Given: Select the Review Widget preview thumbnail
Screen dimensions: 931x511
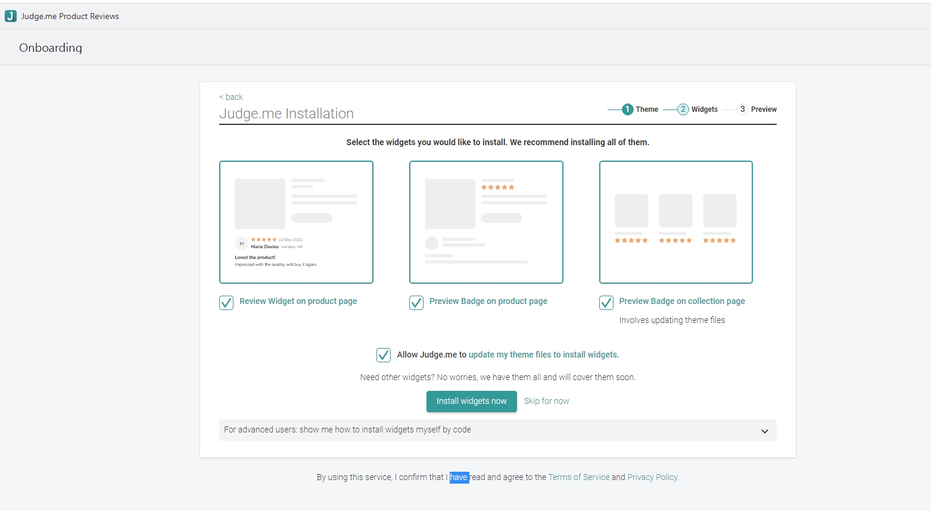Looking at the screenshot, I should click(296, 222).
